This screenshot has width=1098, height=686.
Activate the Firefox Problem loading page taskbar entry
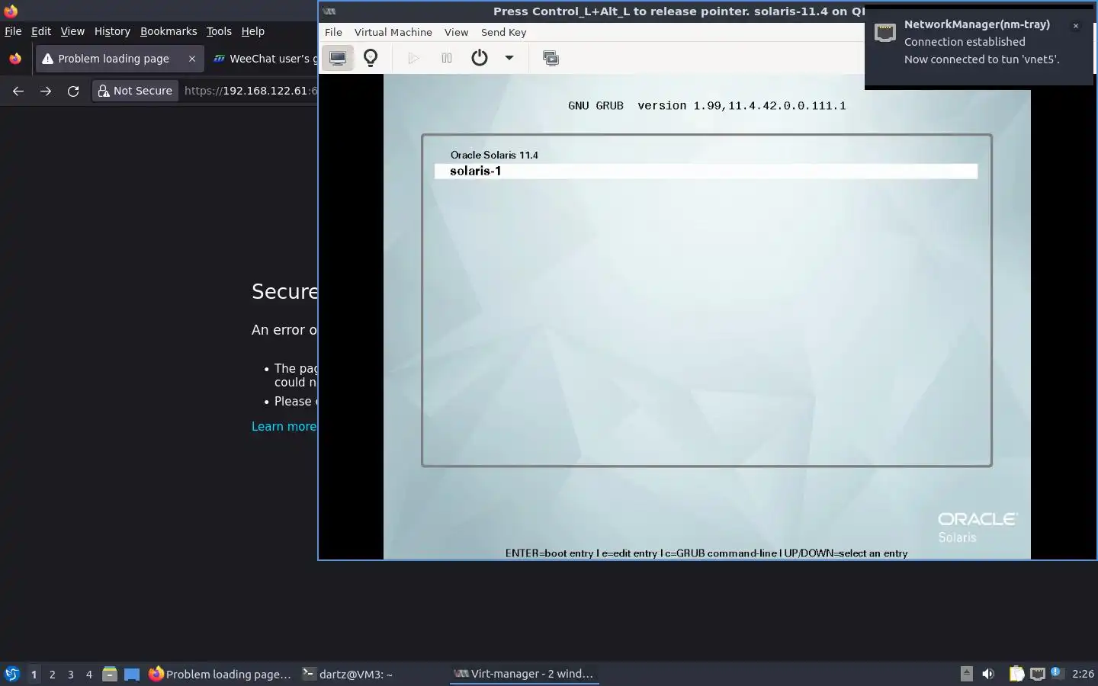(x=220, y=674)
